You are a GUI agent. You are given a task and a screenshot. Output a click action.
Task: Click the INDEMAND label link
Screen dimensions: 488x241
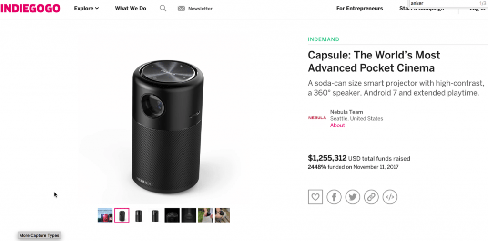coord(324,39)
